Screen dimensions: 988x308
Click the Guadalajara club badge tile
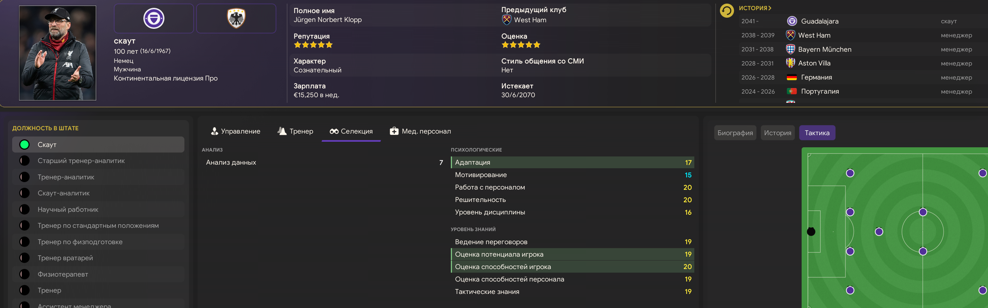click(x=154, y=18)
